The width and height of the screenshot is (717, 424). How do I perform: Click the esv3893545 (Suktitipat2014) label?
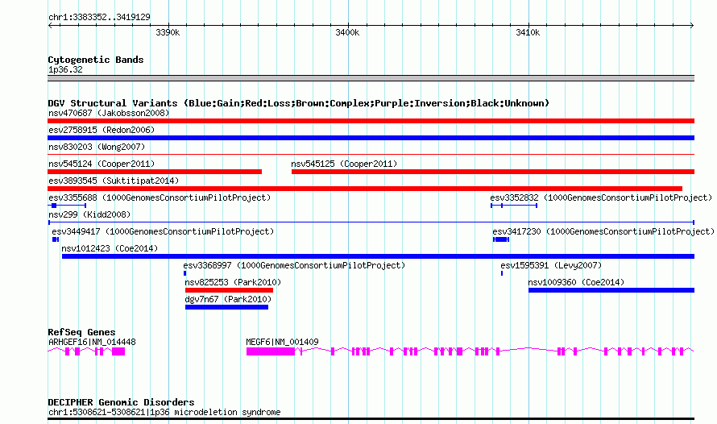tap(114, 181)
